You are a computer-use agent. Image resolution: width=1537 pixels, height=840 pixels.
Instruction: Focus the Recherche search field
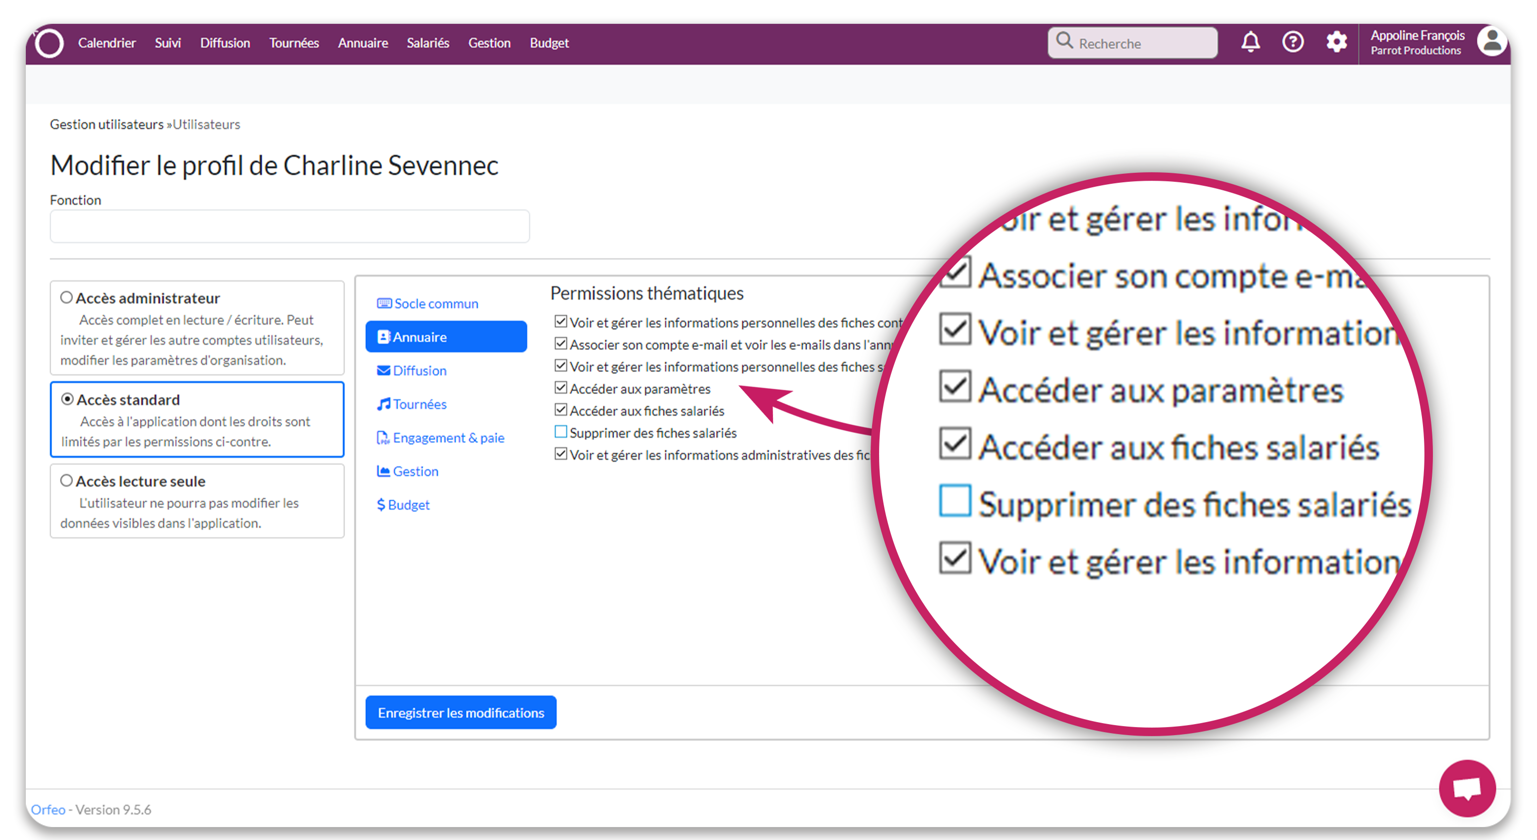tap(1132, 43)
